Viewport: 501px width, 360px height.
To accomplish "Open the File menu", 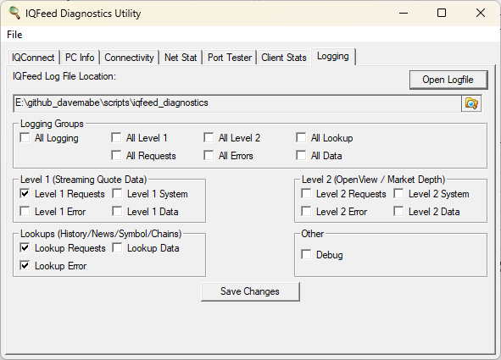I will (x=14, y=35).
